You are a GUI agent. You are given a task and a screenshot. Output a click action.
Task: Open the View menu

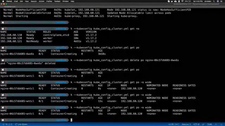tap(27, 1)
